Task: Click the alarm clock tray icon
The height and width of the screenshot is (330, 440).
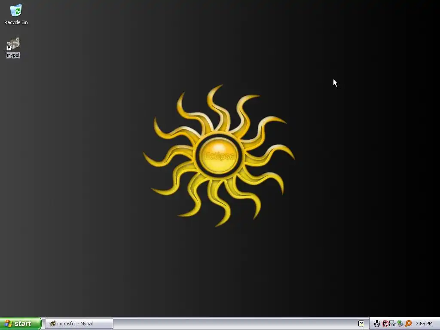Action: coord(377,324)
